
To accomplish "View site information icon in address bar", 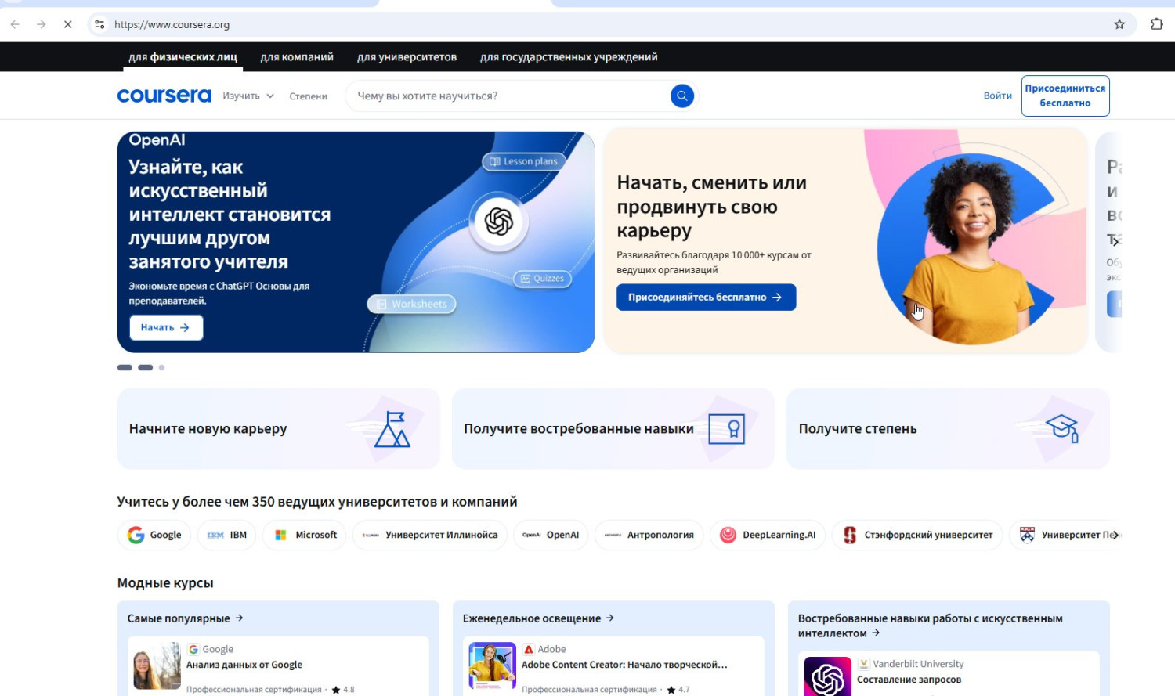I will (99, 24).
